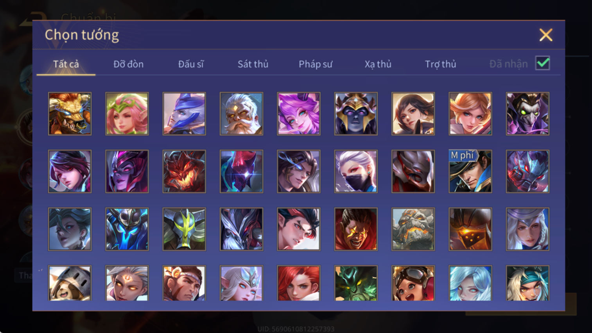Filter heroes by Đấu sĩ
This screenshot has height=333, width=592.
pyautogui.click(x=191, y=64)
